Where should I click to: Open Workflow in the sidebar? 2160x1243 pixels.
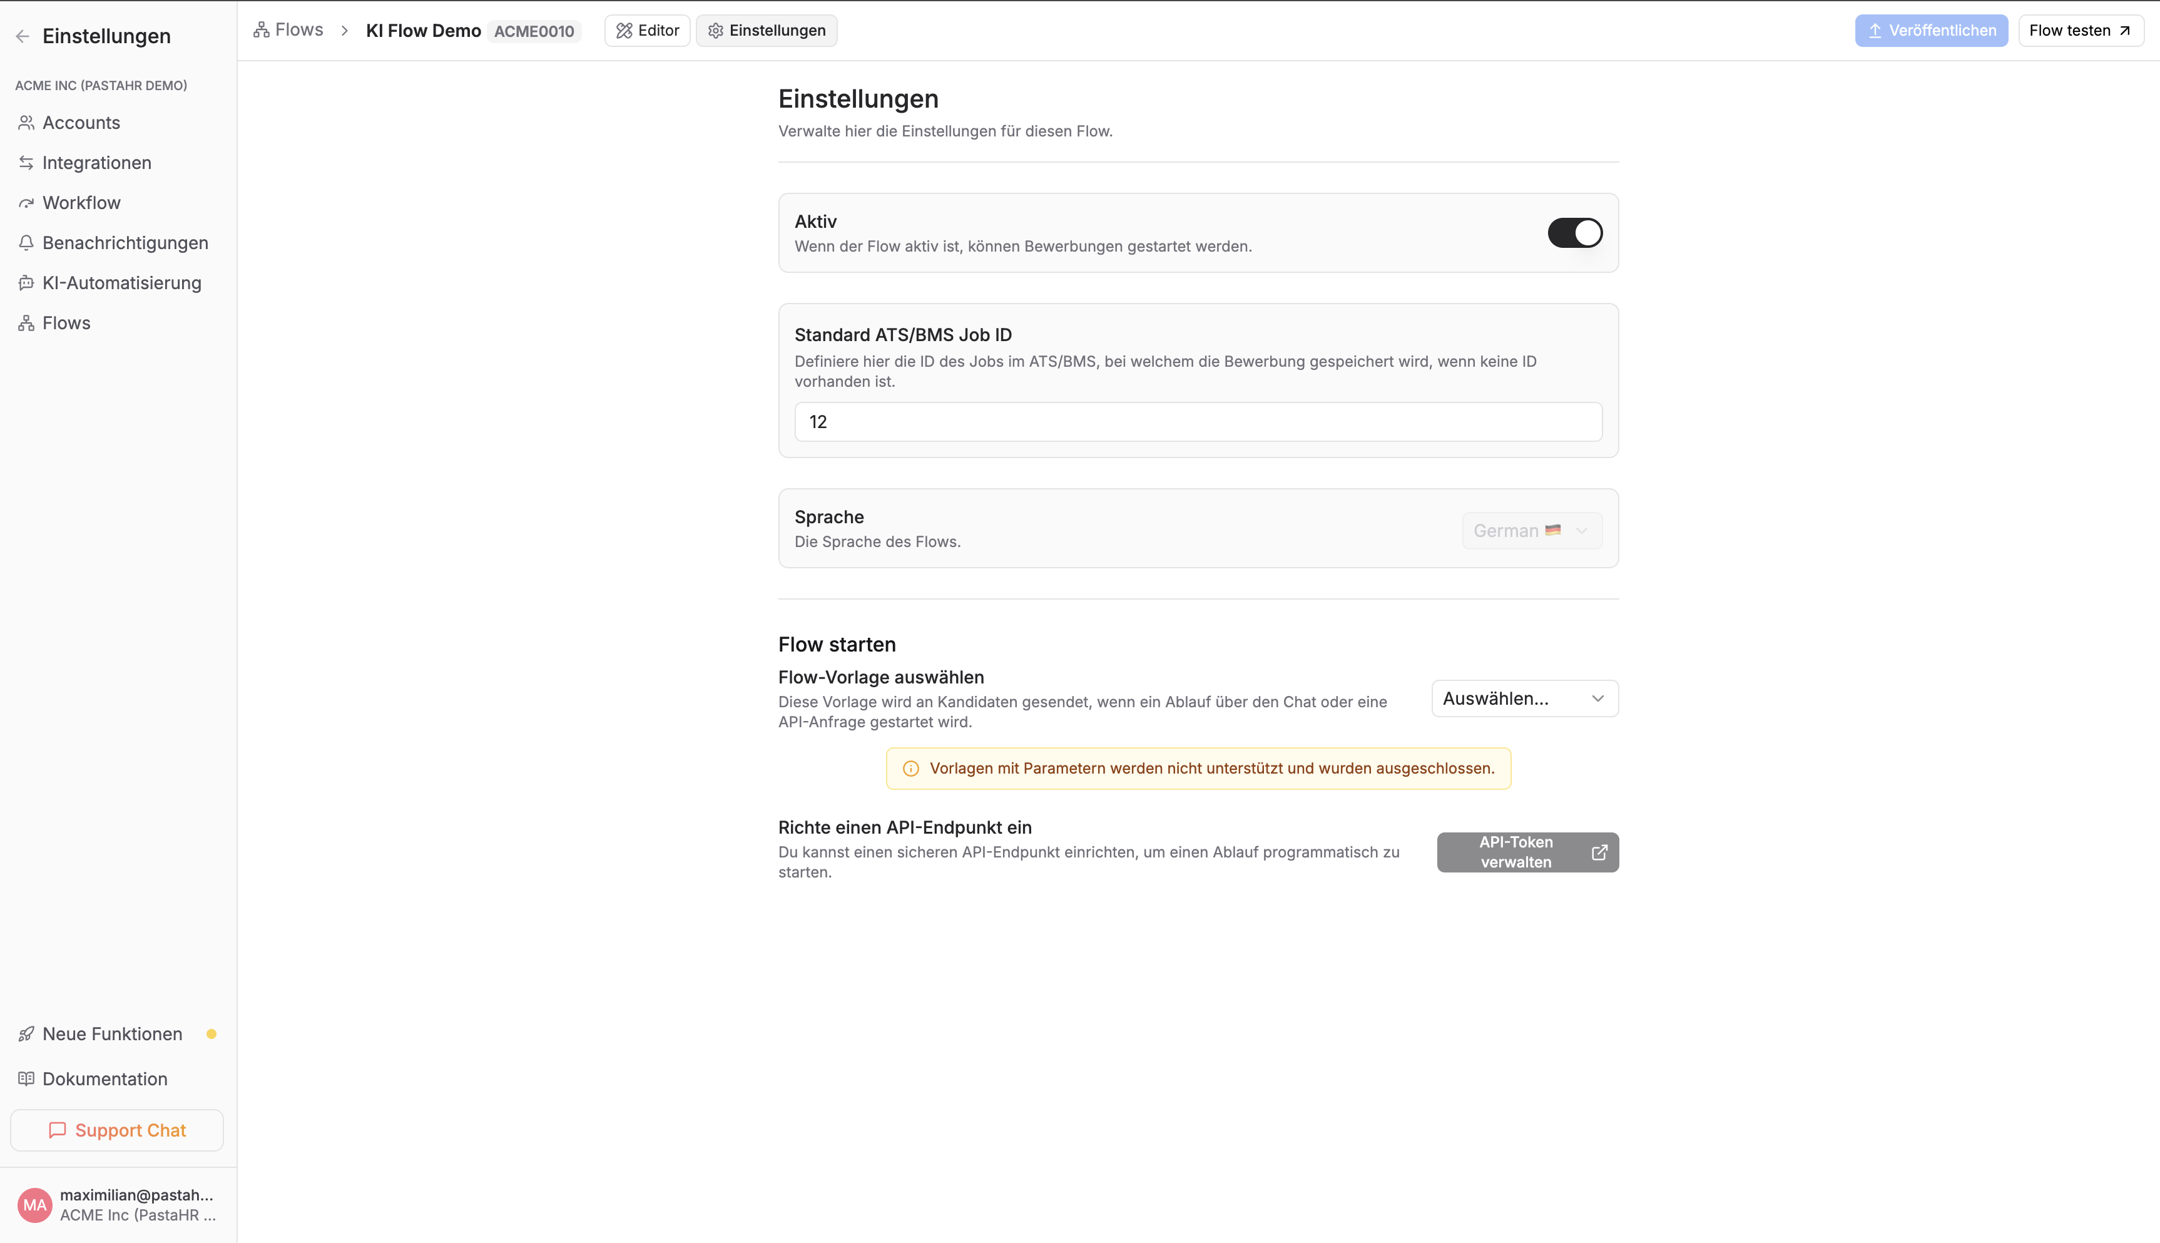point(82,203)
